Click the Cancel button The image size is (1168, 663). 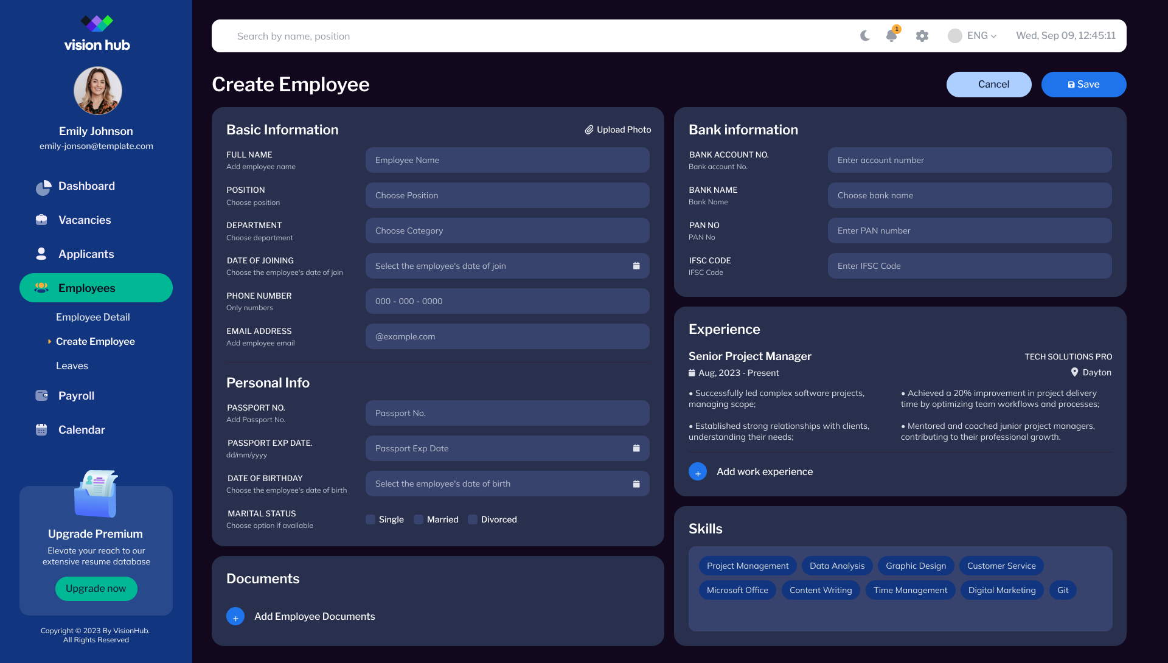click(989, 85)
